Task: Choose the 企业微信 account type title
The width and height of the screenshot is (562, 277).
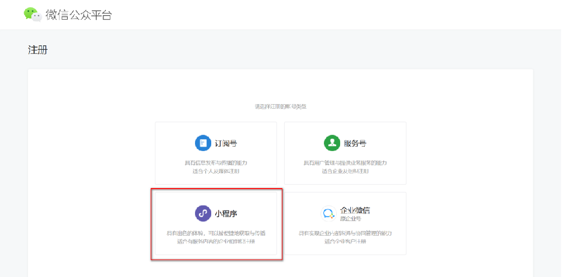Action: (x=355, y=210)
